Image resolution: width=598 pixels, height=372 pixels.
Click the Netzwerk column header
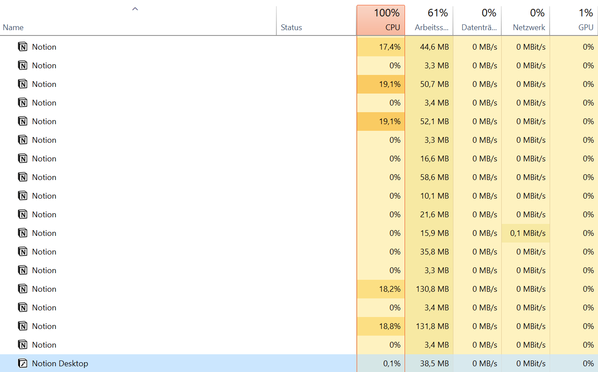coord(526,20)
